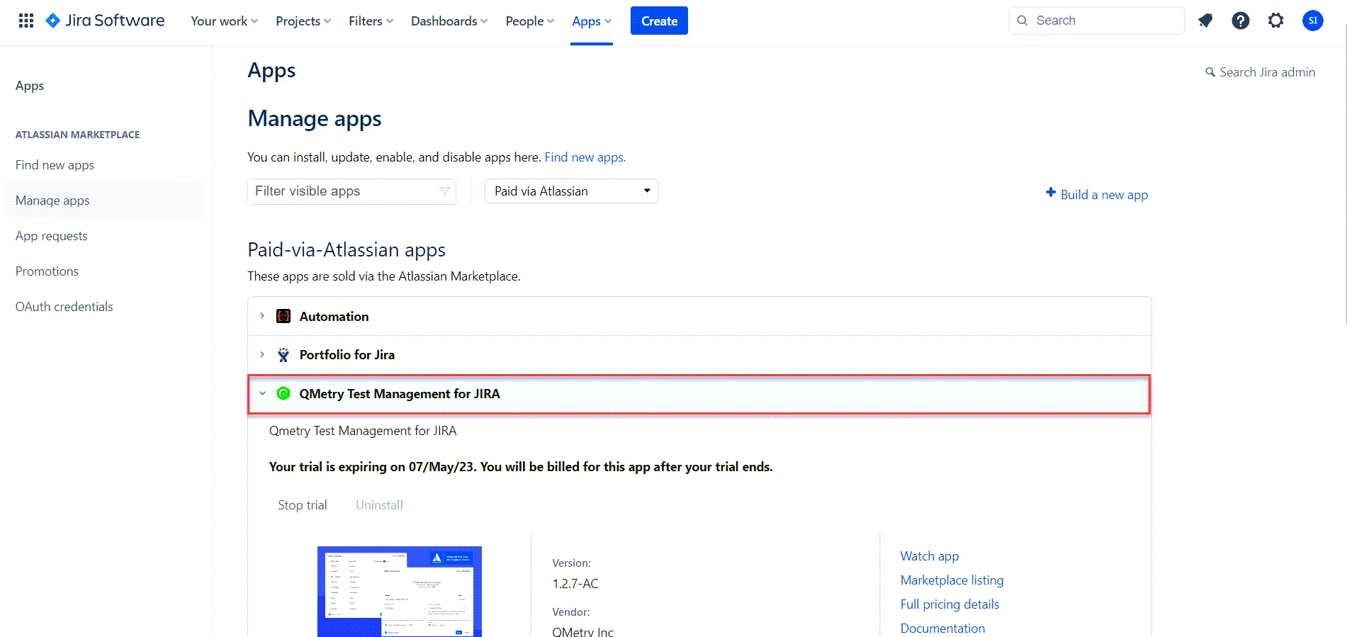Click the Search Jira admin magnifier icon
Viewport: 1347px width, 637px height.
coord(1210,72)
